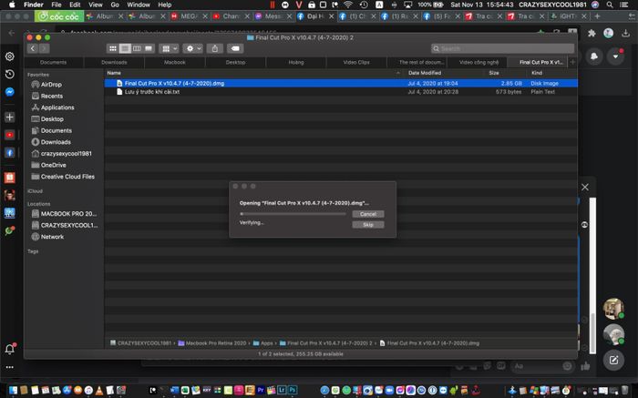This screenshot has width=638, height=398.
Task: Go back in Finder with the back arrow
Action: pyautogui.click(x=33, y=48)
